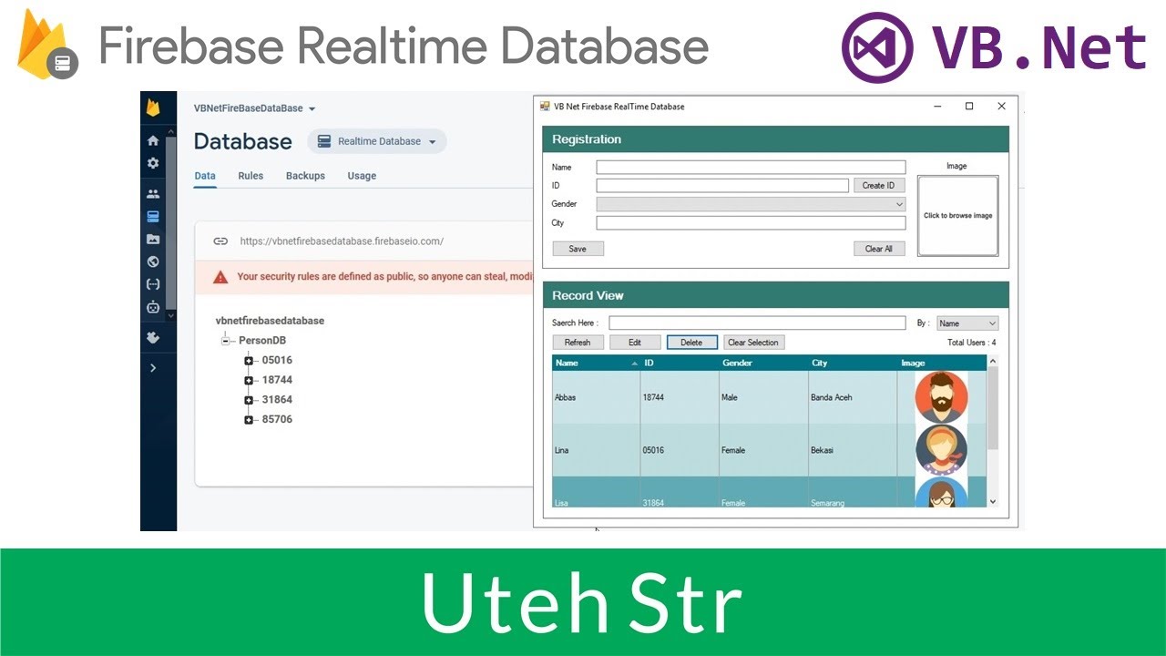Open project settings gear icon in sidebar
1166x656 pixels.
[153, 163]
